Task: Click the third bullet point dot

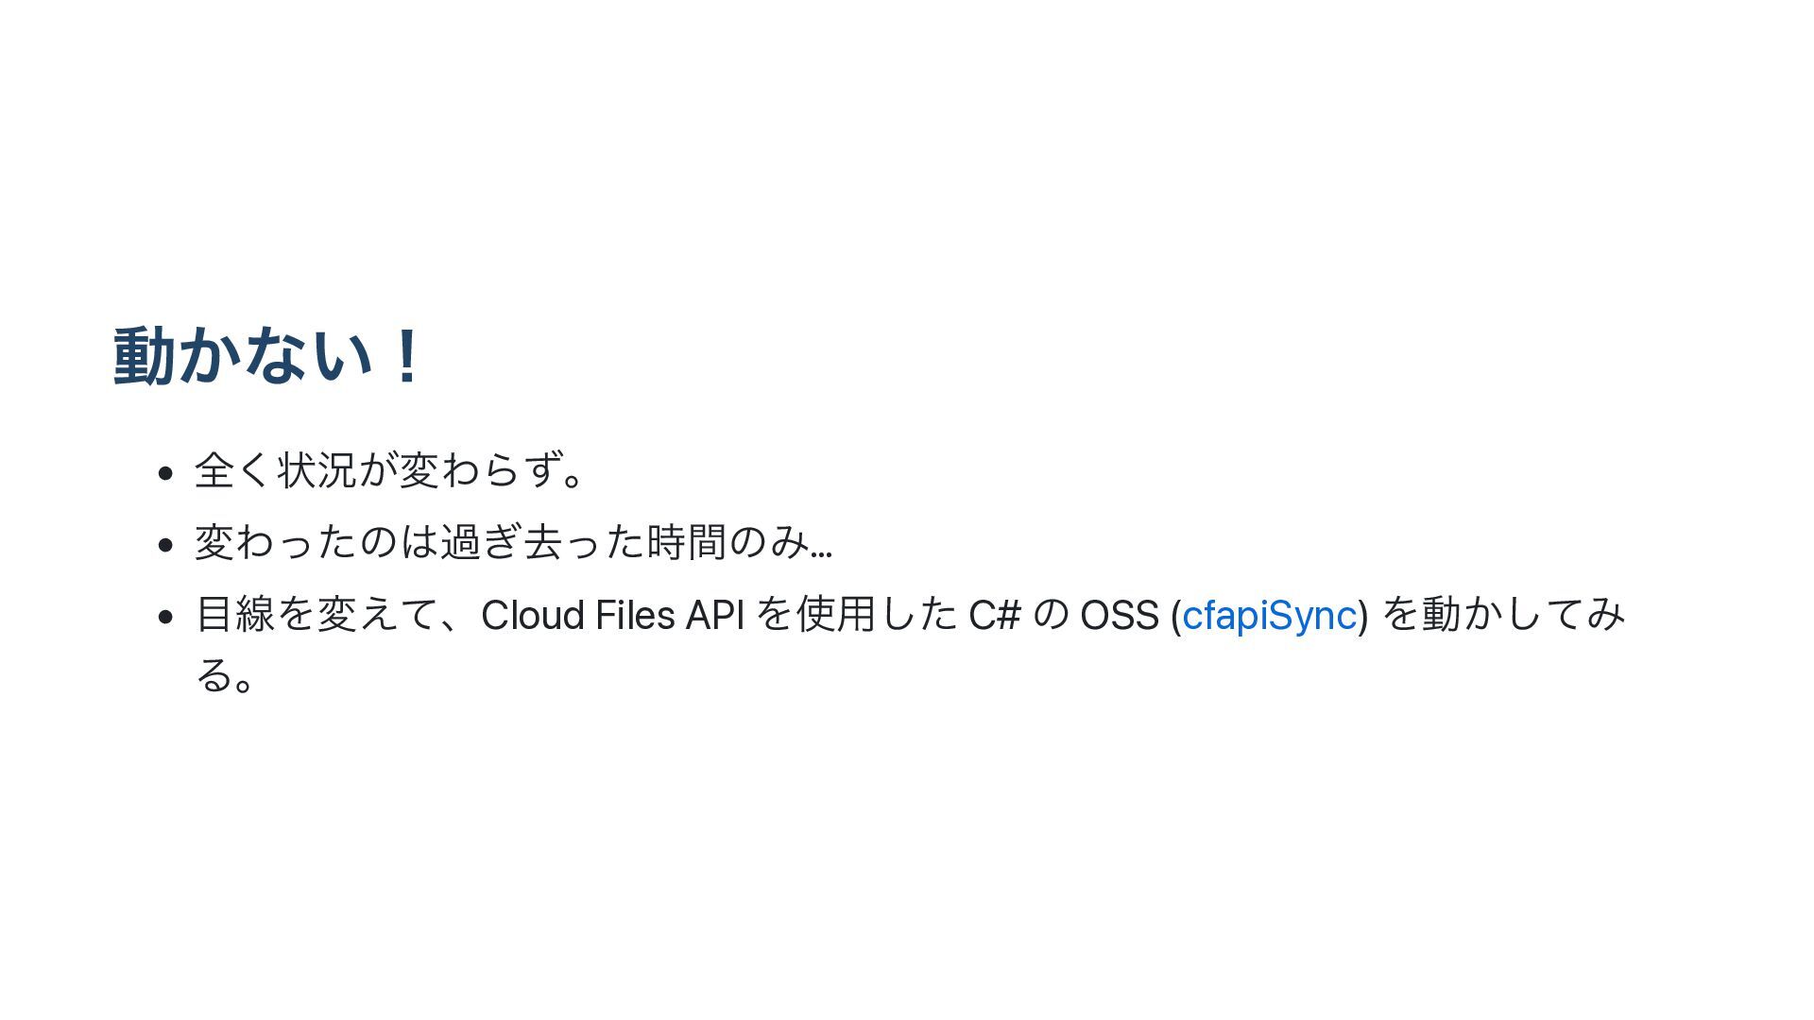Action: [166, 618]
